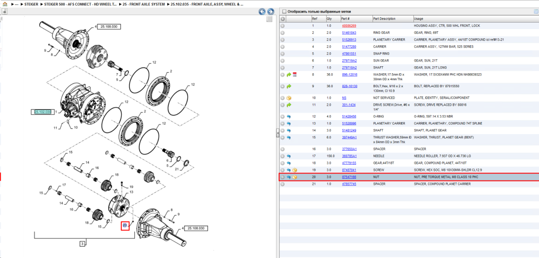This screenshot has width=539, height=258.
Task: Select circle marker for SNAP RING row
Action: click(x=282, y=53)
